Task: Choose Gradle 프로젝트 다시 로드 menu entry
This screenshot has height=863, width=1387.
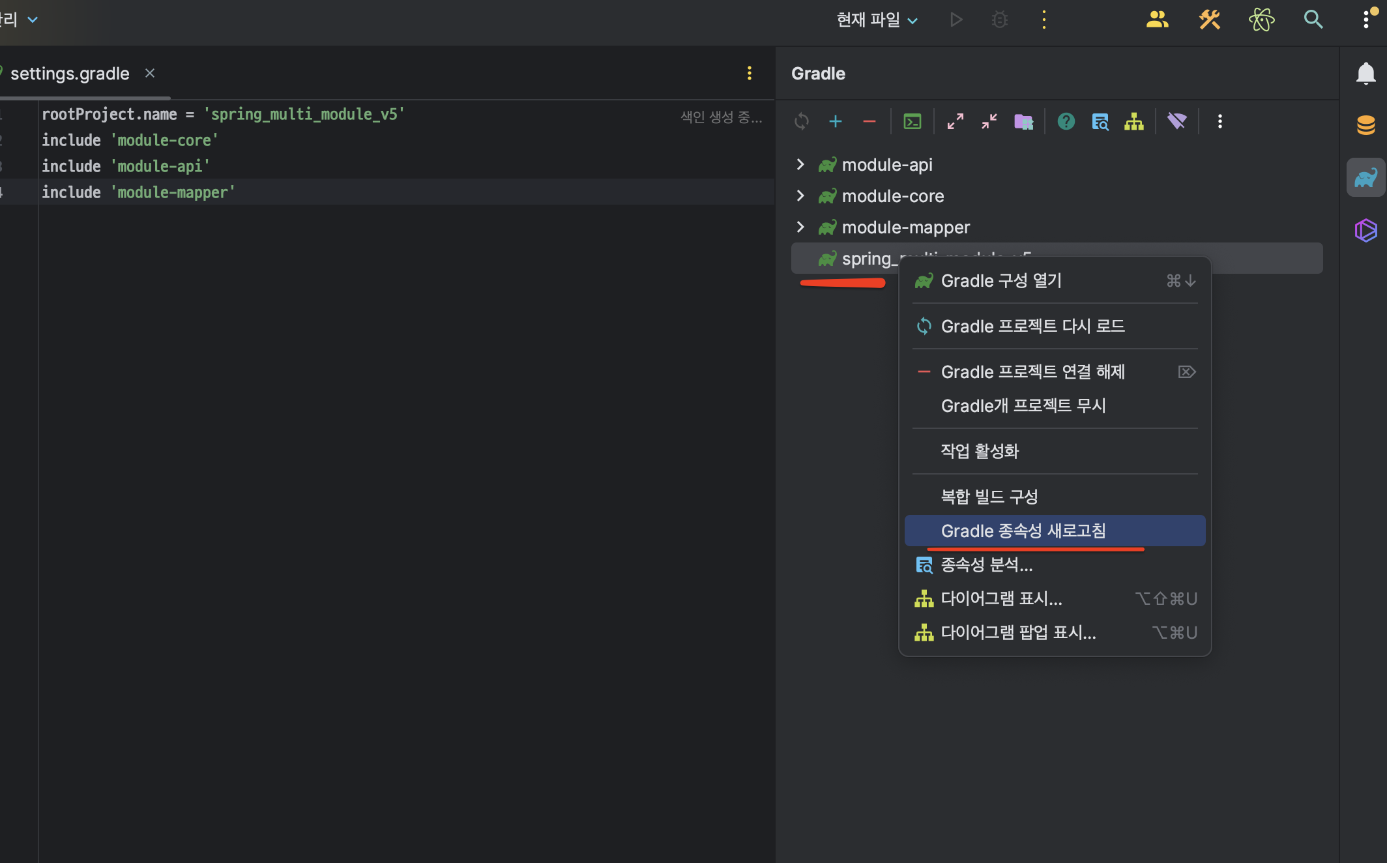Action: (x=1032, y=327)
